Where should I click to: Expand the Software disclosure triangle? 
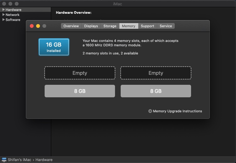click(3, 20)
